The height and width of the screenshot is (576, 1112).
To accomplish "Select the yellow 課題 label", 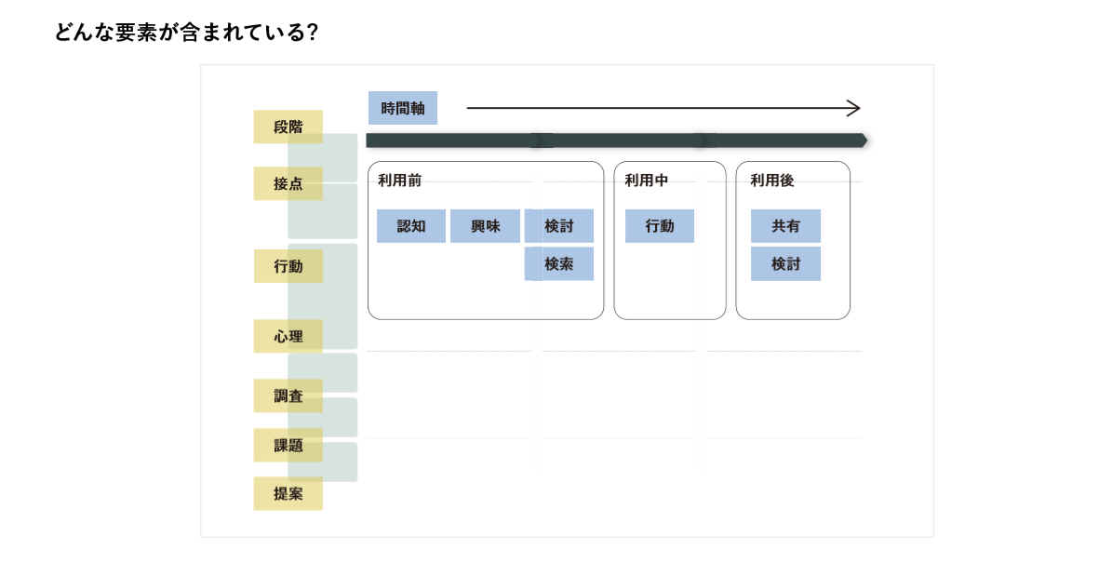I will tap(288, 445).
